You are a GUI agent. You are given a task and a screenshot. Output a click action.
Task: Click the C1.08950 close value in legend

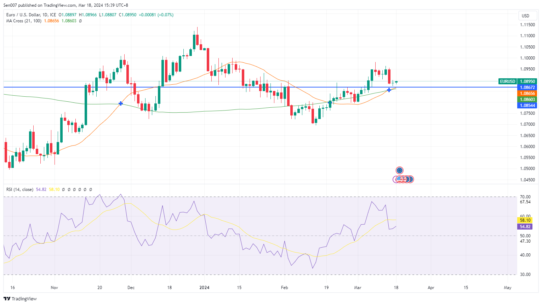click(x=127, y=15)
